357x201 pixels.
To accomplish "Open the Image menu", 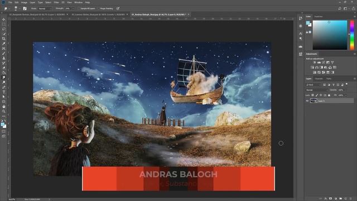I will (24, 2).
